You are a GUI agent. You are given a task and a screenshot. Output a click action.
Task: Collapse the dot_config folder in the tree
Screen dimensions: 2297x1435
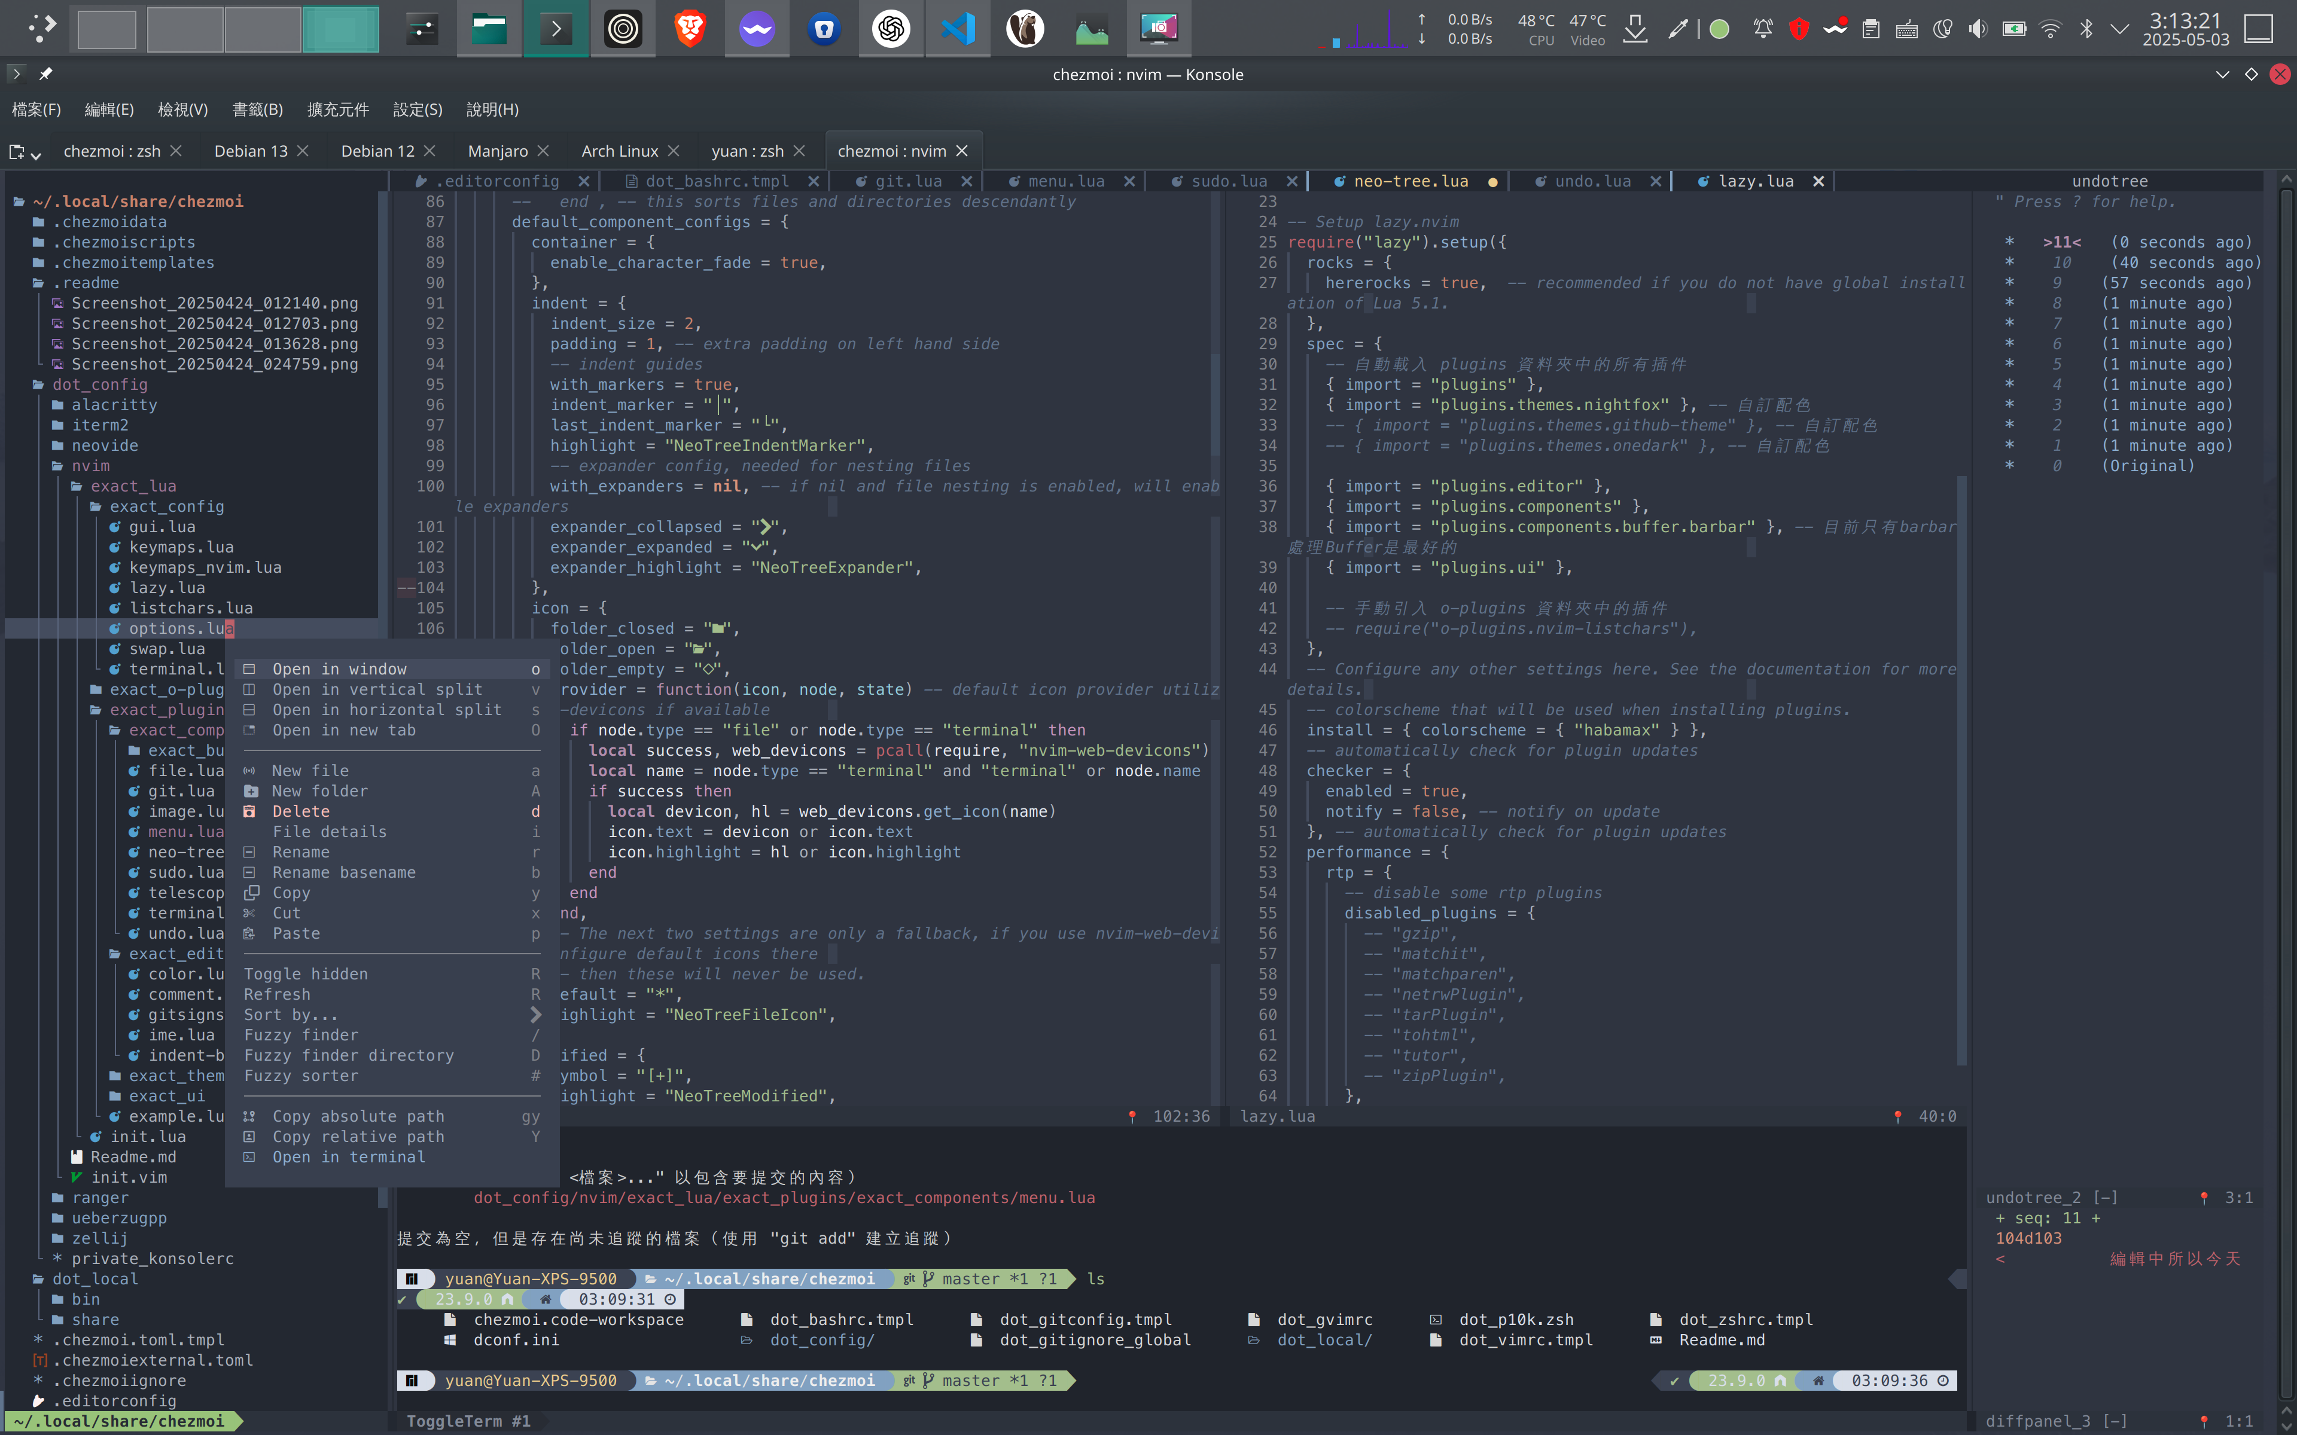100,384
